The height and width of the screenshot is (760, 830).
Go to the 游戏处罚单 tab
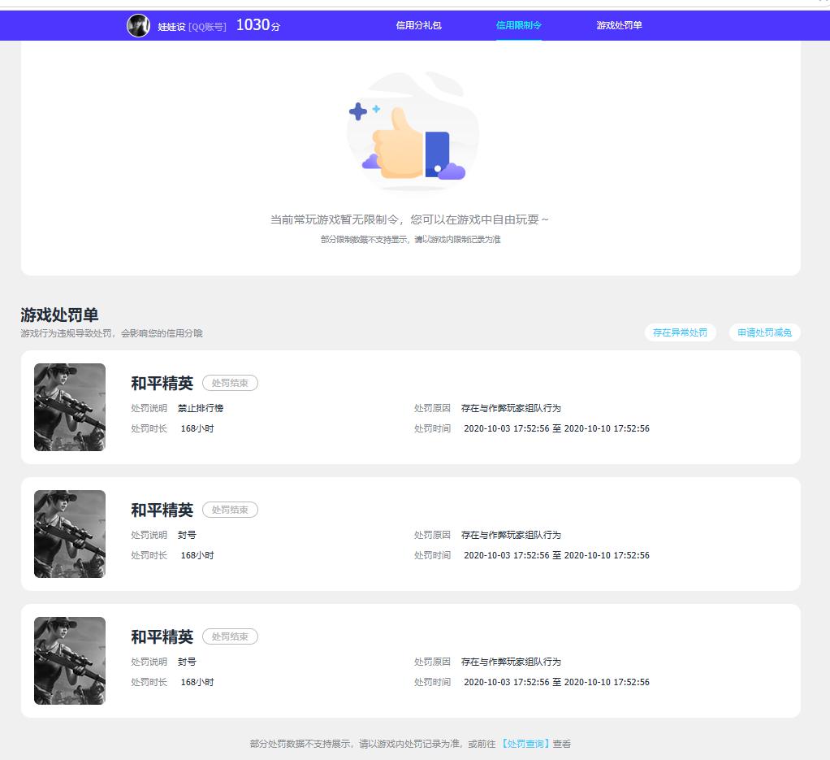coord(619,25)
